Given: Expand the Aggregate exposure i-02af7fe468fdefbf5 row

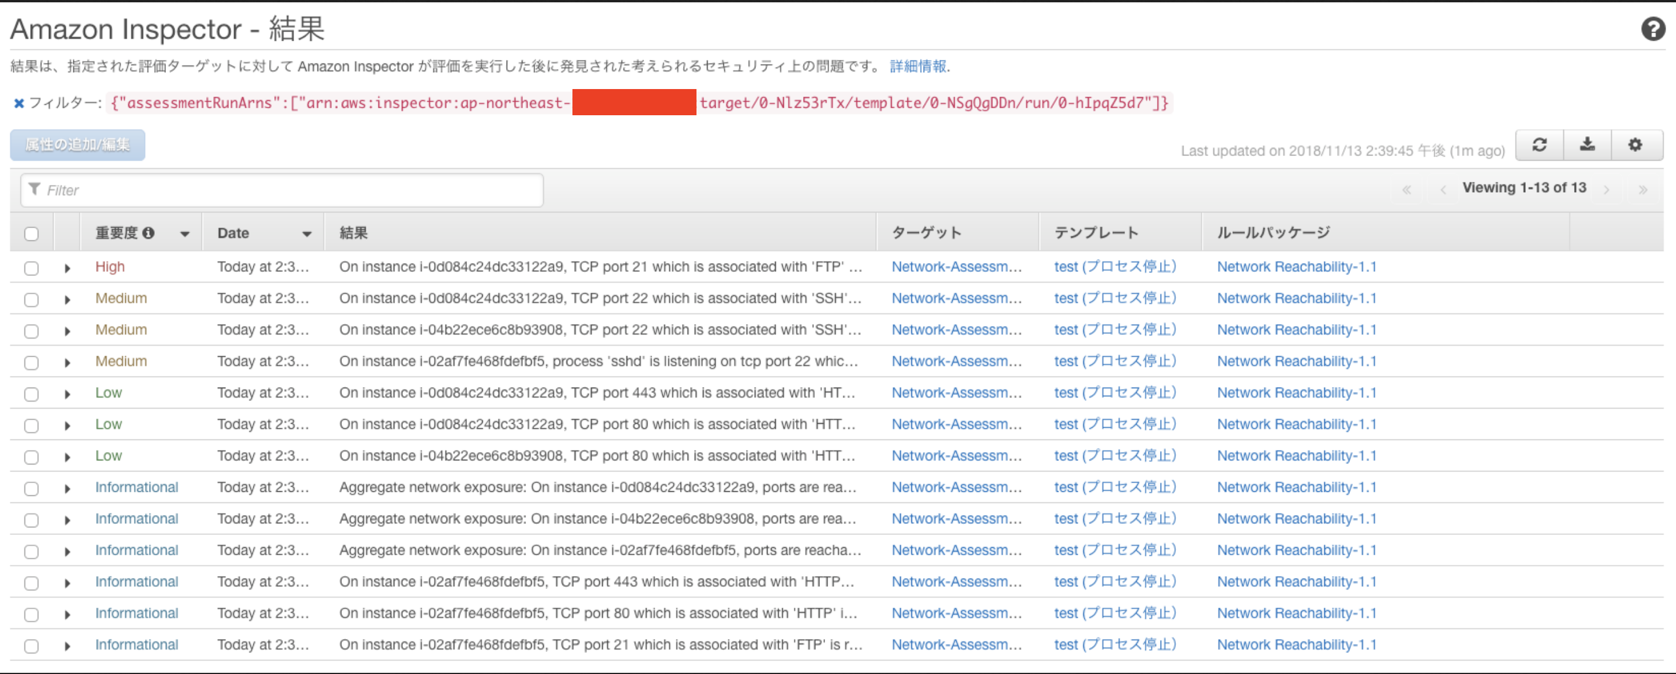Looking at the screenshot, I should coord(67,552).
